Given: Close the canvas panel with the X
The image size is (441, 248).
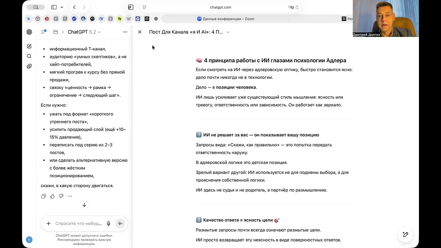Looking at the screenshot, I should [140, 32].
